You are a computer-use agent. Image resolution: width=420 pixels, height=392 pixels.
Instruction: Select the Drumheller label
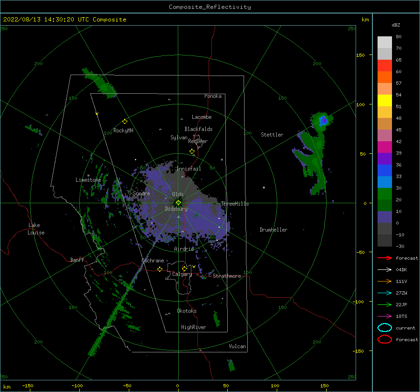[273, 230]
